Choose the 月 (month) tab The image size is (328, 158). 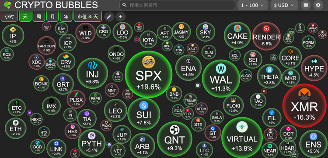pos(52,17)
